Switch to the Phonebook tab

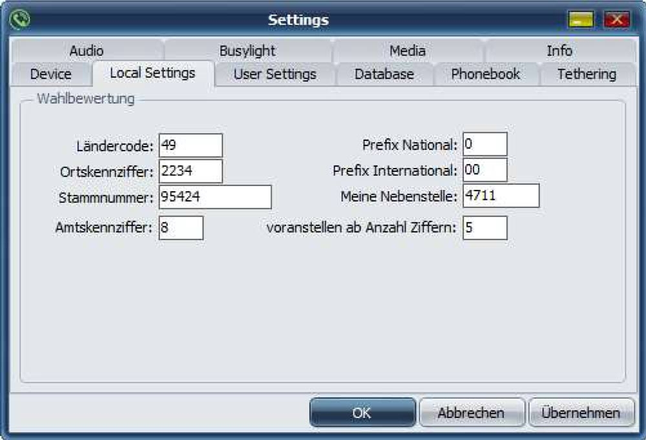[x=486, y=74]
